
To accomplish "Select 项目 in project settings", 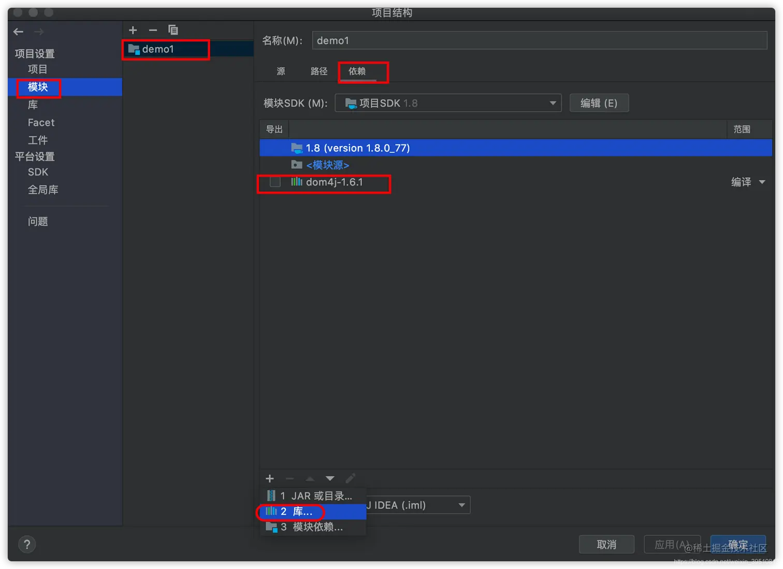I will coord(38,69).
